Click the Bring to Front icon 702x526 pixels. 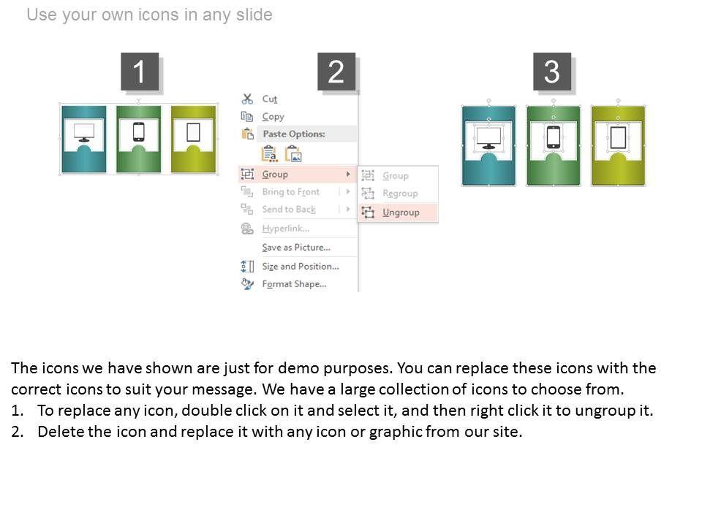click(x=247, y=192)
